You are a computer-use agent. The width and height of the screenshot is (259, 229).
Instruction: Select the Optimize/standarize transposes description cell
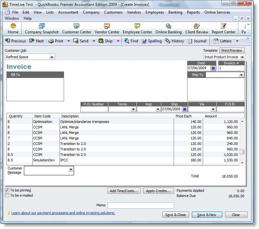[117, 122]
